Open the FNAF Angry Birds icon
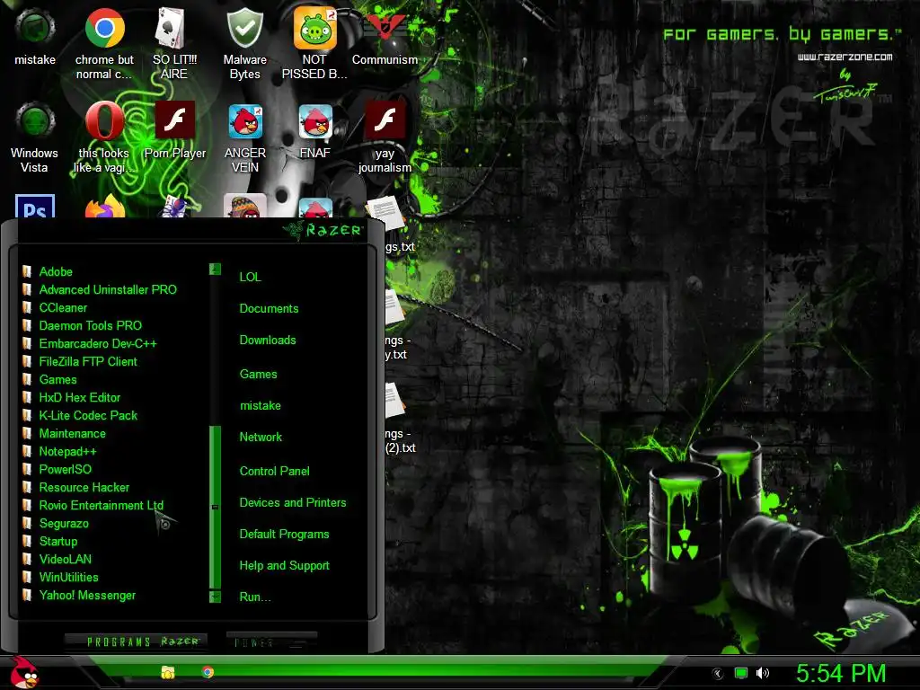This screenshot has width=920, height=690. pos(315,130)
